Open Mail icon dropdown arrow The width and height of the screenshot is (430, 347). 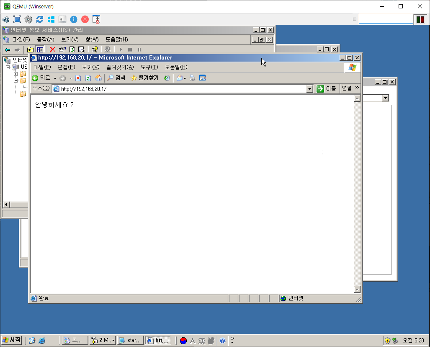pos(185,78)
